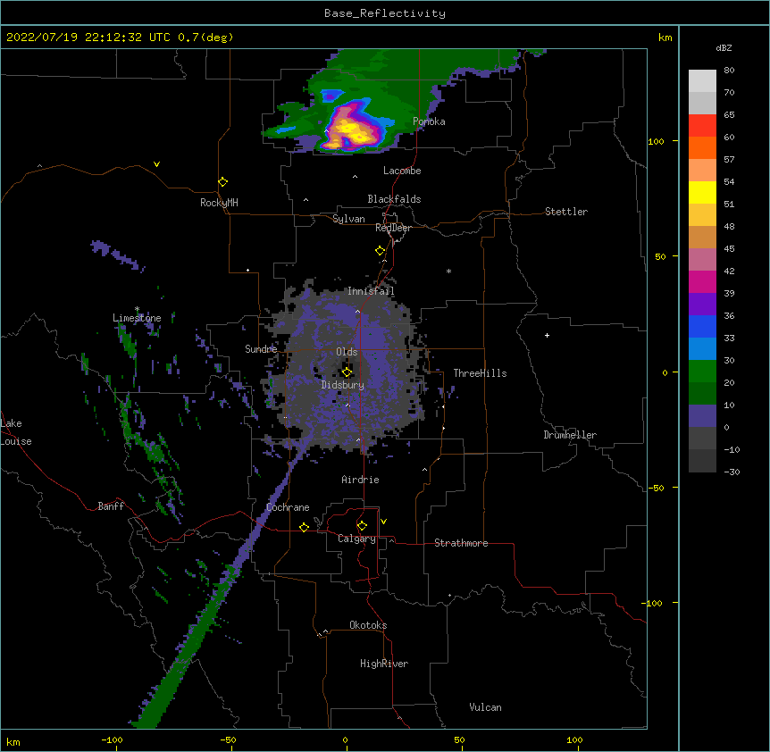770x752 pixels.
Task: Click the Okotoks town label
Action: 368,625
